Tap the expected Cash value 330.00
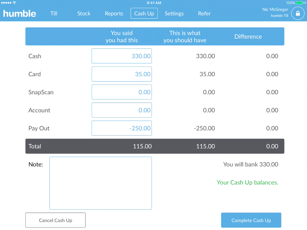 click(x=206, y=56)
